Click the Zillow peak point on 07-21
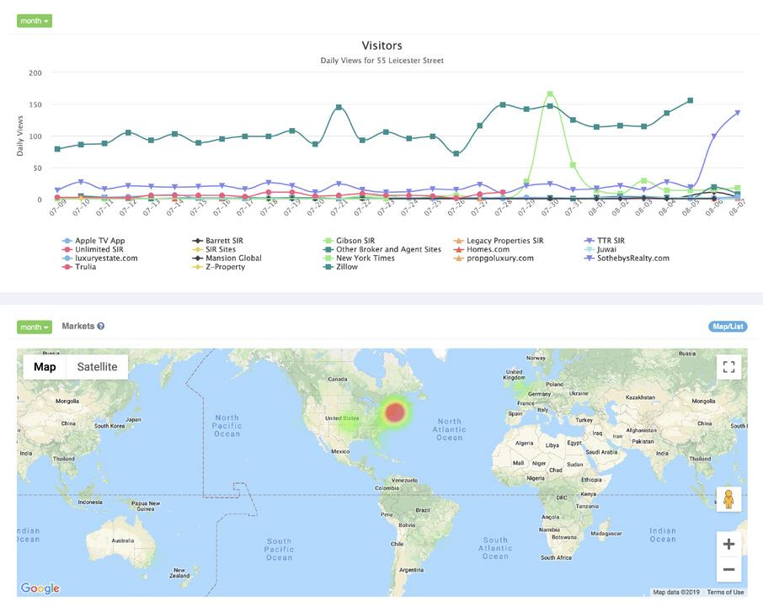This screenshot has height=612, width=763. click(x=339, y=107)
